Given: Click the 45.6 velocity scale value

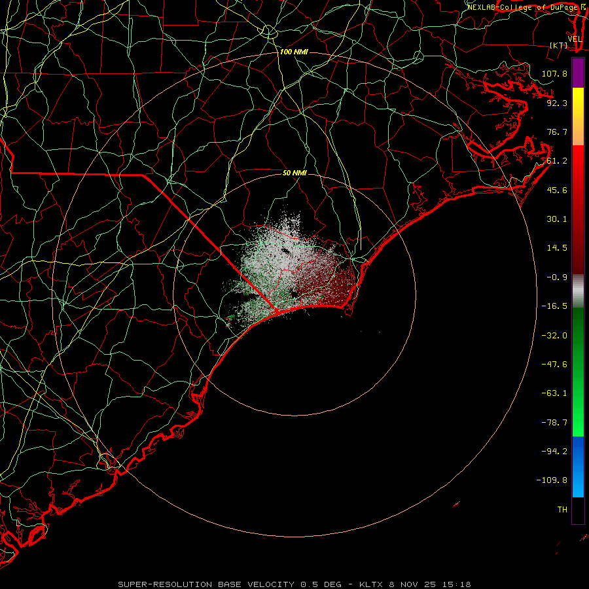Looking at the screenshot, I should tap(557, 190).
